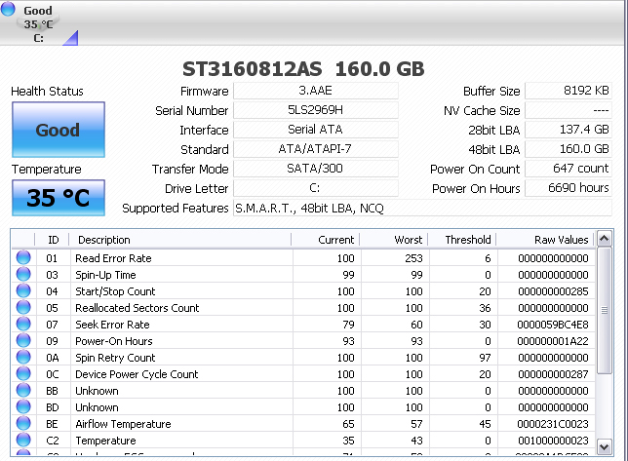628x461 pixels.
Task: Select the Start/Stop Count description text
Action: coord(115,291)
